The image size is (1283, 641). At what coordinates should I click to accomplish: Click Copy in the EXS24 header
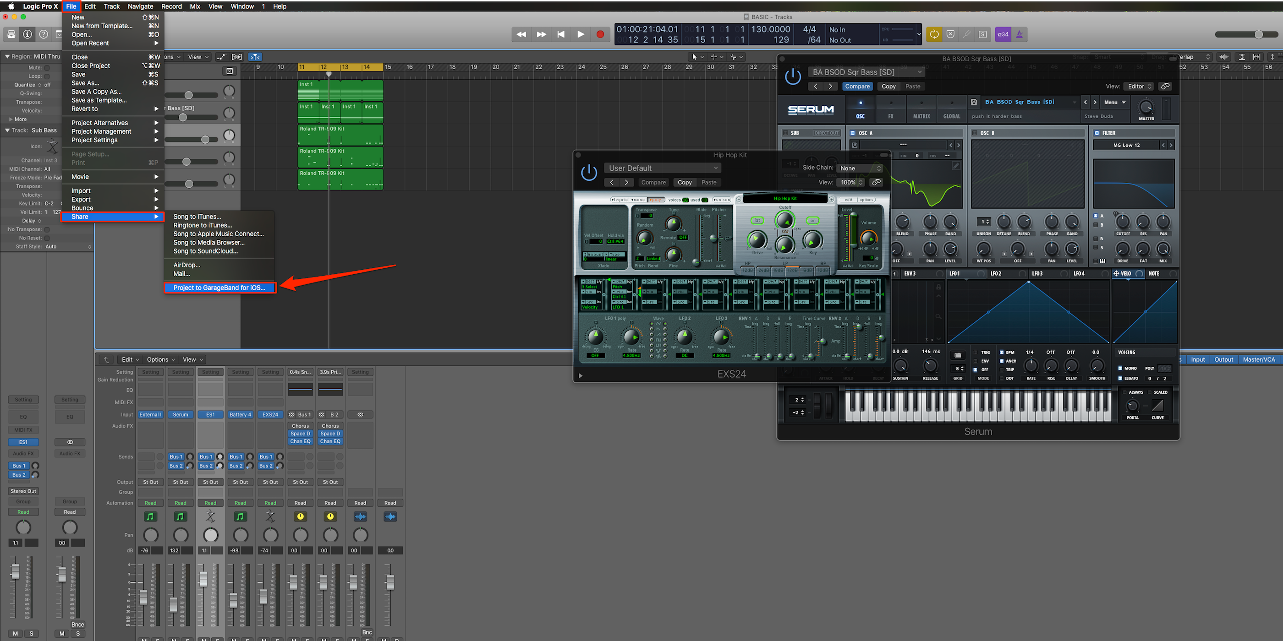pyautogui.click(x=684, y=183)
